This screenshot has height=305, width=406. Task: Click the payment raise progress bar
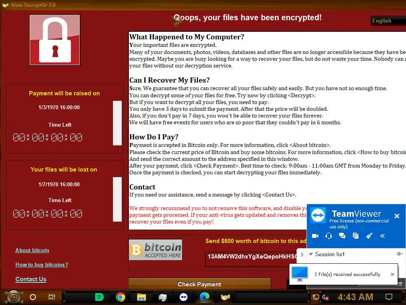[117, 123]
